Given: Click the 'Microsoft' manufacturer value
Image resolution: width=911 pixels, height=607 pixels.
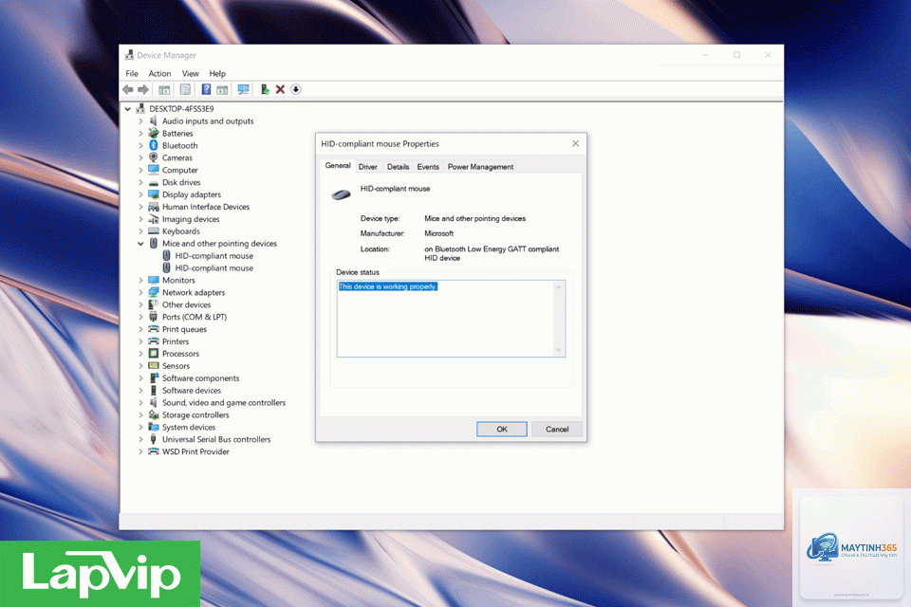Looking at the screenshot, I should click(438, 233).
